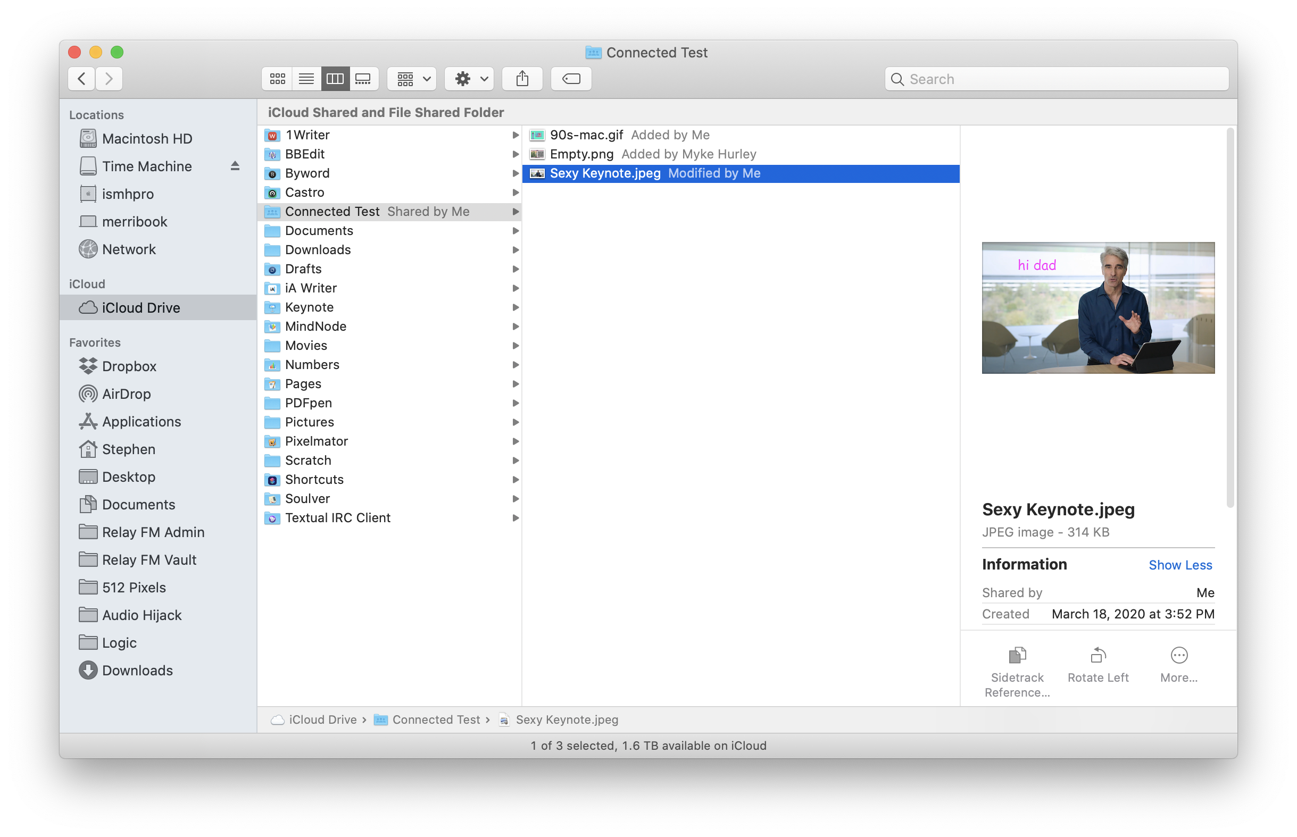Click the icon view button in toolbar

(278, 78)
